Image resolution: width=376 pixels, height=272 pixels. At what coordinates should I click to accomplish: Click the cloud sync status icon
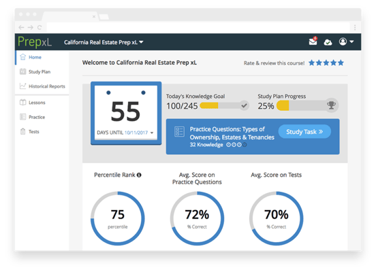pos(328,42)
